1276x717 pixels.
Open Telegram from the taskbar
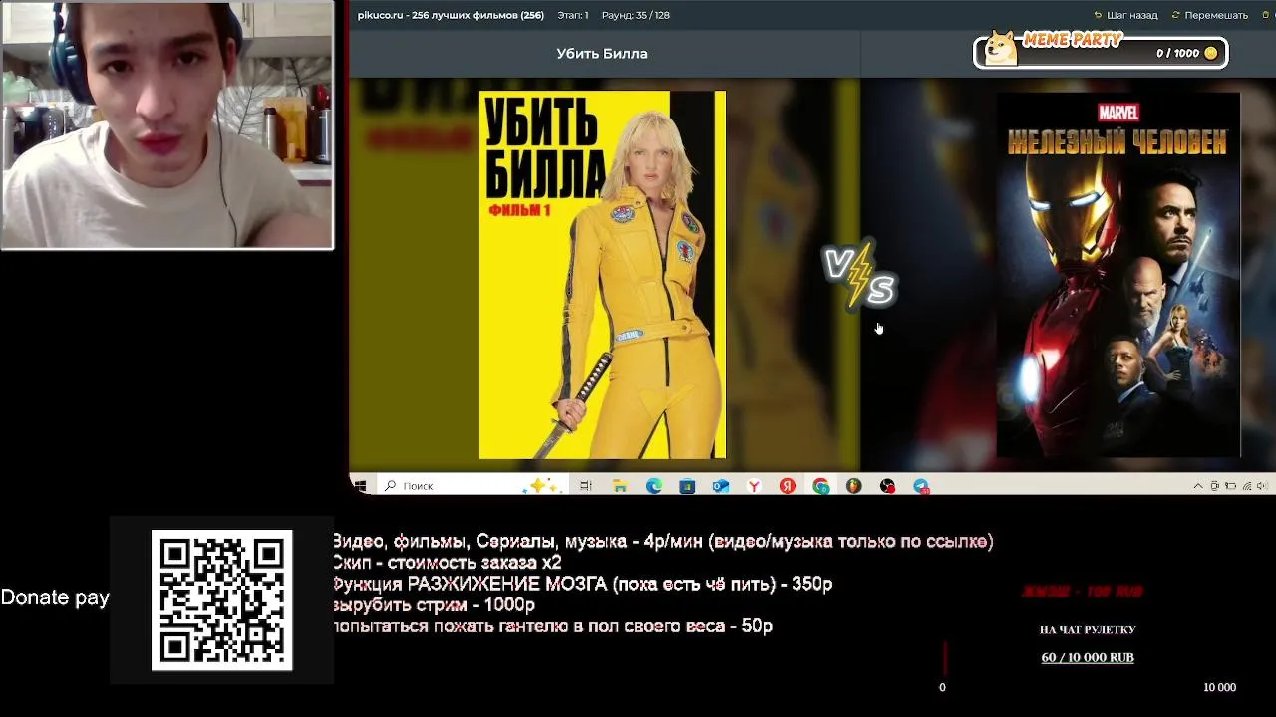pos(921,485)
